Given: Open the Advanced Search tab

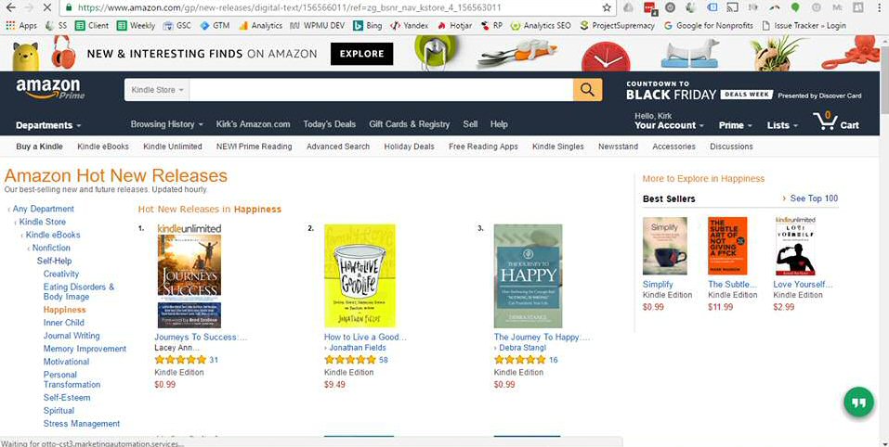Looking at the screenshot, I should point(338,147).
